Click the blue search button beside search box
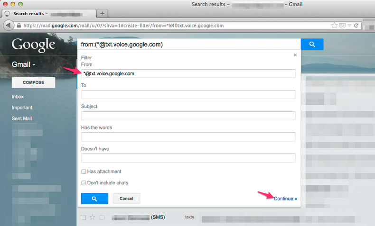 [312, 44]
